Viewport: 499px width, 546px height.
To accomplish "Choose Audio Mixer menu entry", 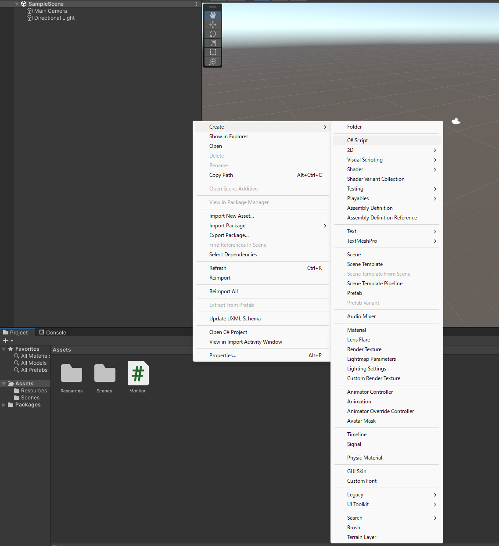I will [x=387, y=316].
